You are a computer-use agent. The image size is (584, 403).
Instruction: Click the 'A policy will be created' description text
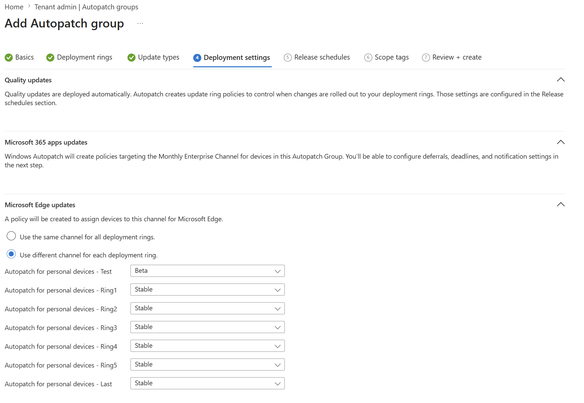(114, 219)
